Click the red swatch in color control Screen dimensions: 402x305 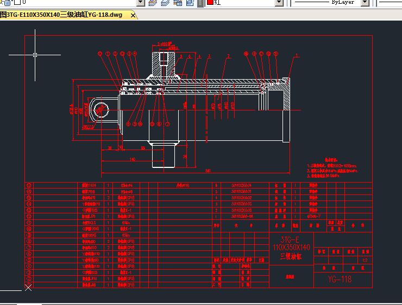(x=210, y=3)
